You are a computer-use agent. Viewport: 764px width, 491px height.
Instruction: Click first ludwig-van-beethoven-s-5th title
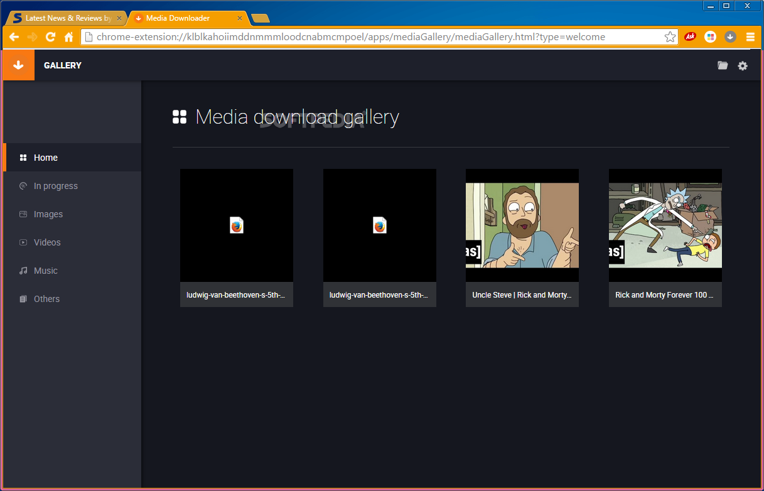coord(236,295)
